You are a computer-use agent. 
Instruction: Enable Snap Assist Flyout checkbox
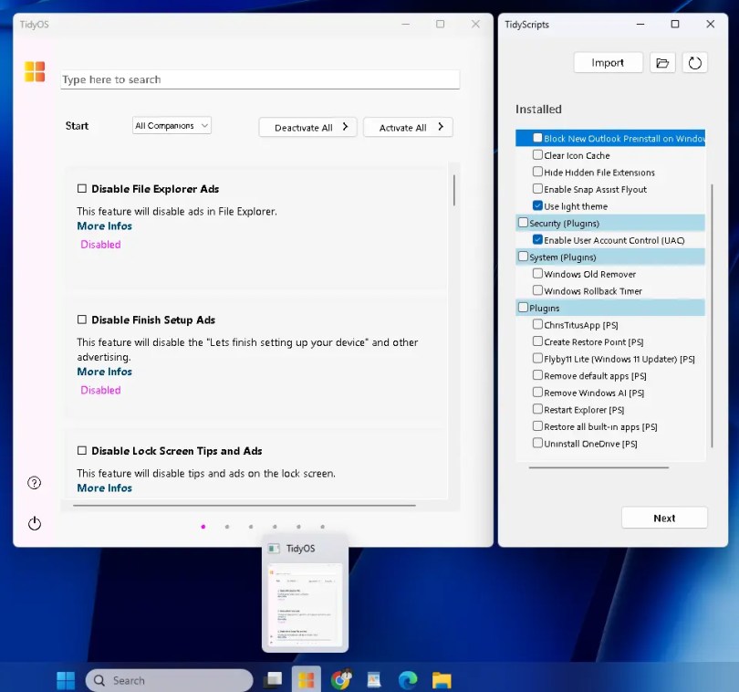[537, 189]
